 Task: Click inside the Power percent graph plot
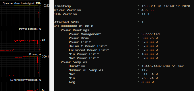pyautogui.click(x=20, y=41)
